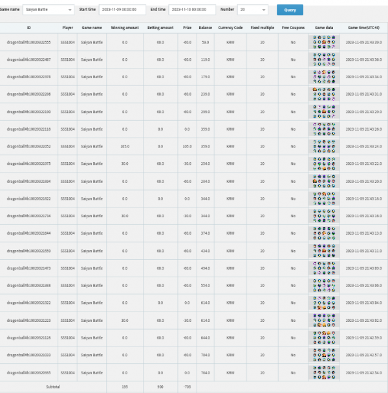
Task: Click the first row ID dragonball#b10020322555
Action: [x=29, y=43]
